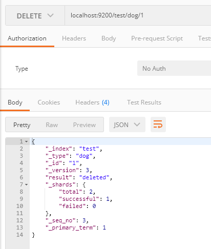The image size is (211, 249).
Task: Select the Pretty response view
Action: 22,125
